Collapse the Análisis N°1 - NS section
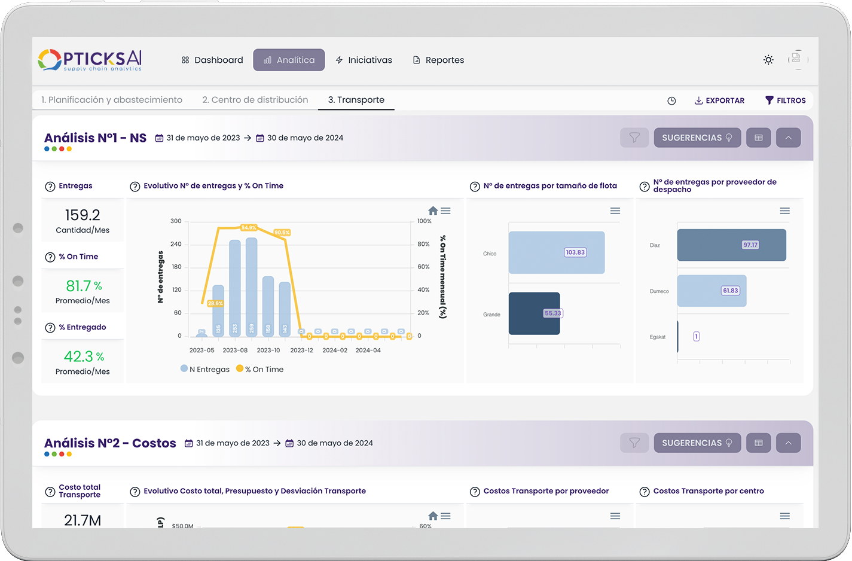 tap(788, 138)
